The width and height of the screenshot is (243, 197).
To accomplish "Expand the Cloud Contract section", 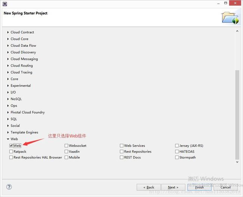I will (x=8, y=32).
